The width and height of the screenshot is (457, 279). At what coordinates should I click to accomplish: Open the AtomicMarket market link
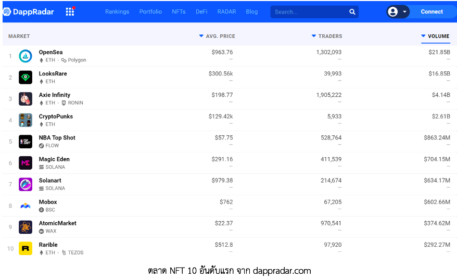57,223
